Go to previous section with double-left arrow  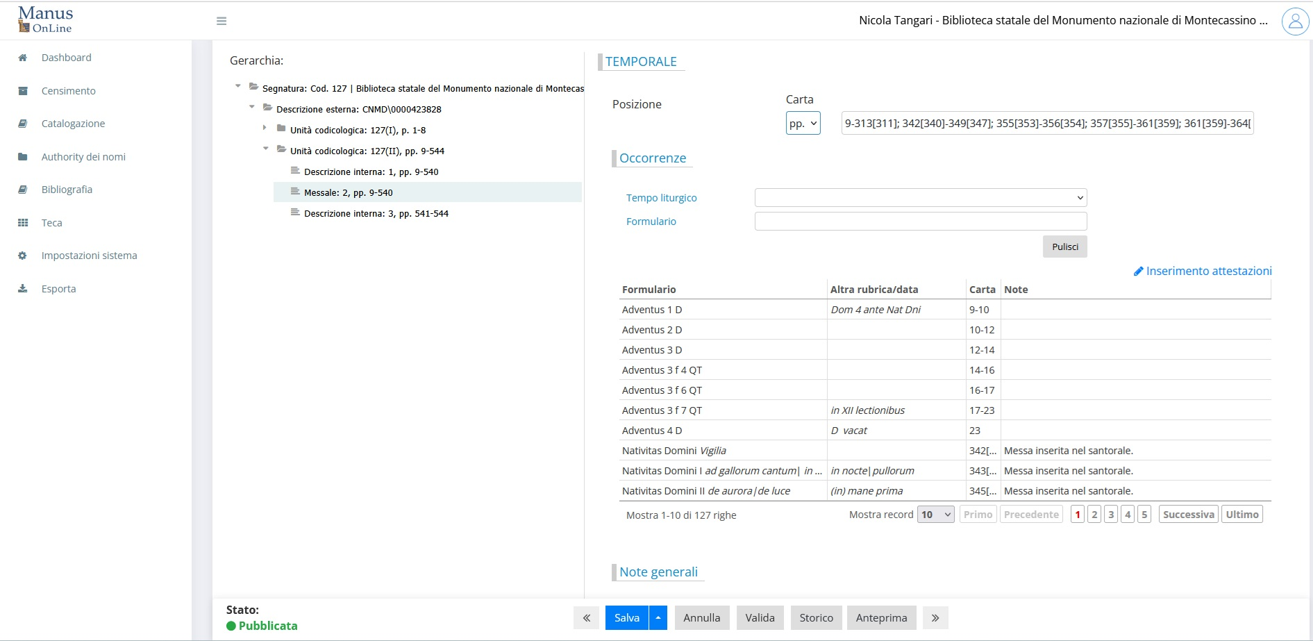586,618
